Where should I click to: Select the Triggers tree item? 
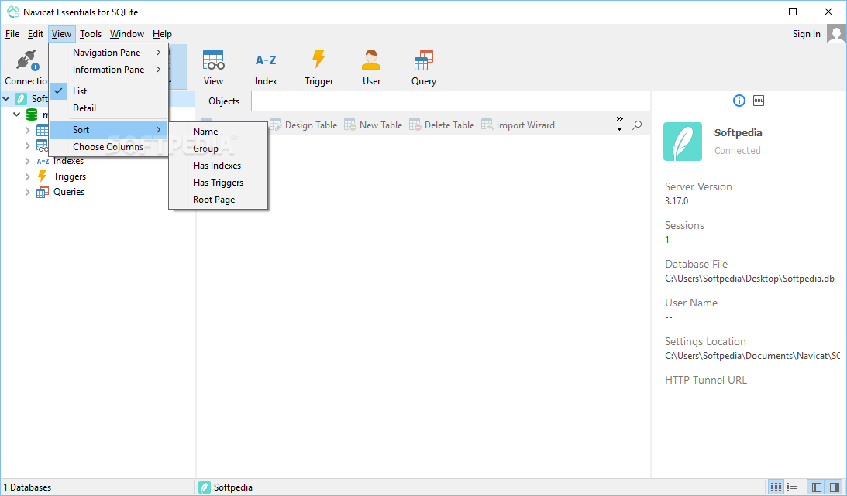(70, 176)
